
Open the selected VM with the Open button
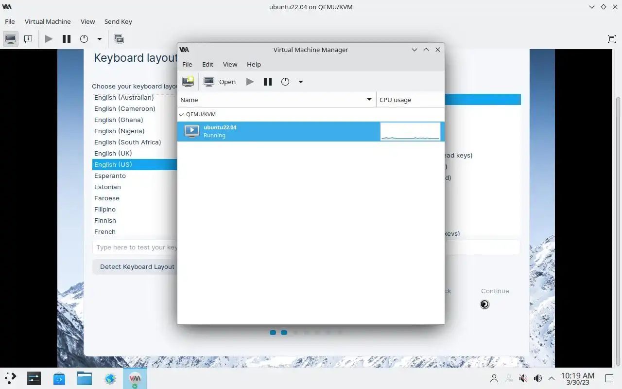[x=220, y=82]
